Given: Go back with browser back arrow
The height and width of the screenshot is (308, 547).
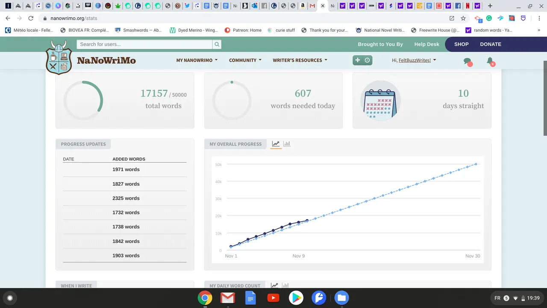Looking at the screenshot, I should click(x=8, y=18).
